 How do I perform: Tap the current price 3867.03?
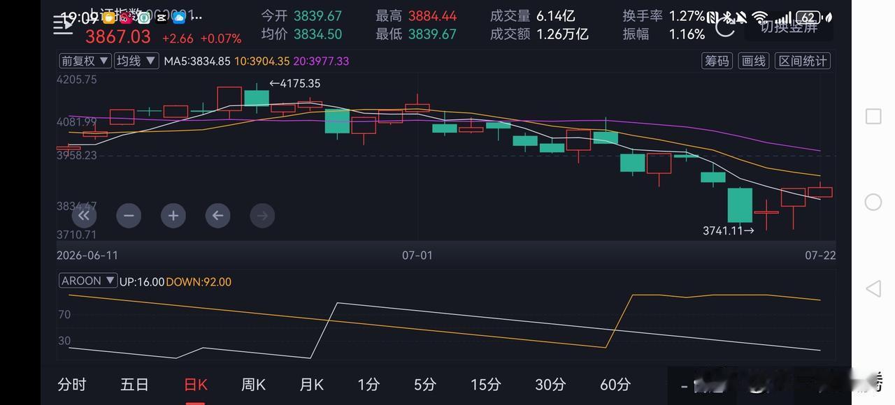[x=117, y=36]
